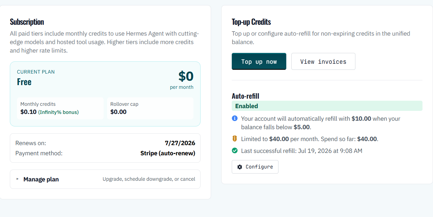Click Stripe (auto-renew) payment method value
This screenshot has width=433, height=217.
(168, 153)
